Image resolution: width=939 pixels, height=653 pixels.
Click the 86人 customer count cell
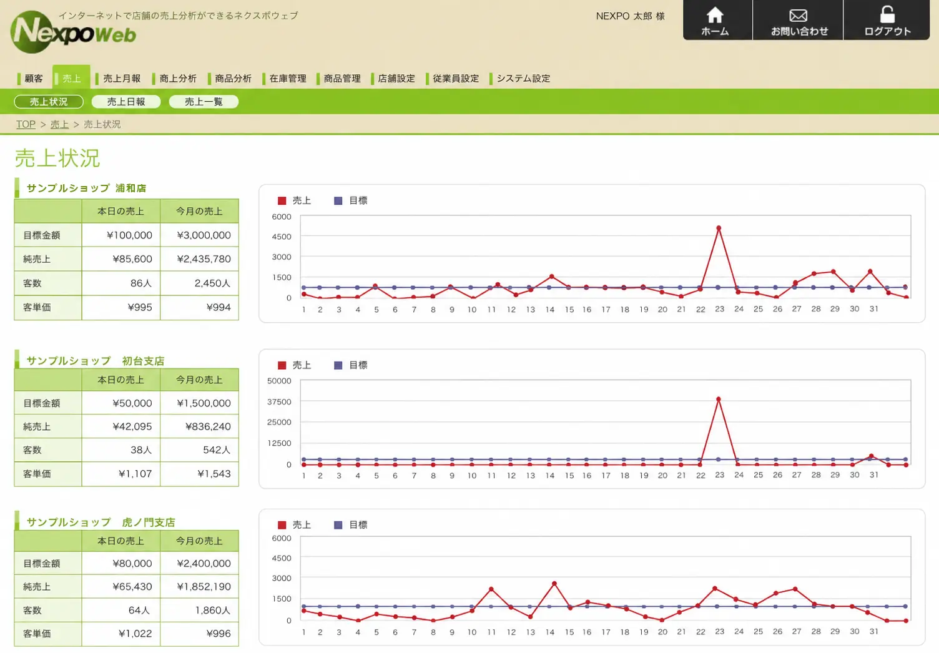pyautogui.click(x=121, y=283)
